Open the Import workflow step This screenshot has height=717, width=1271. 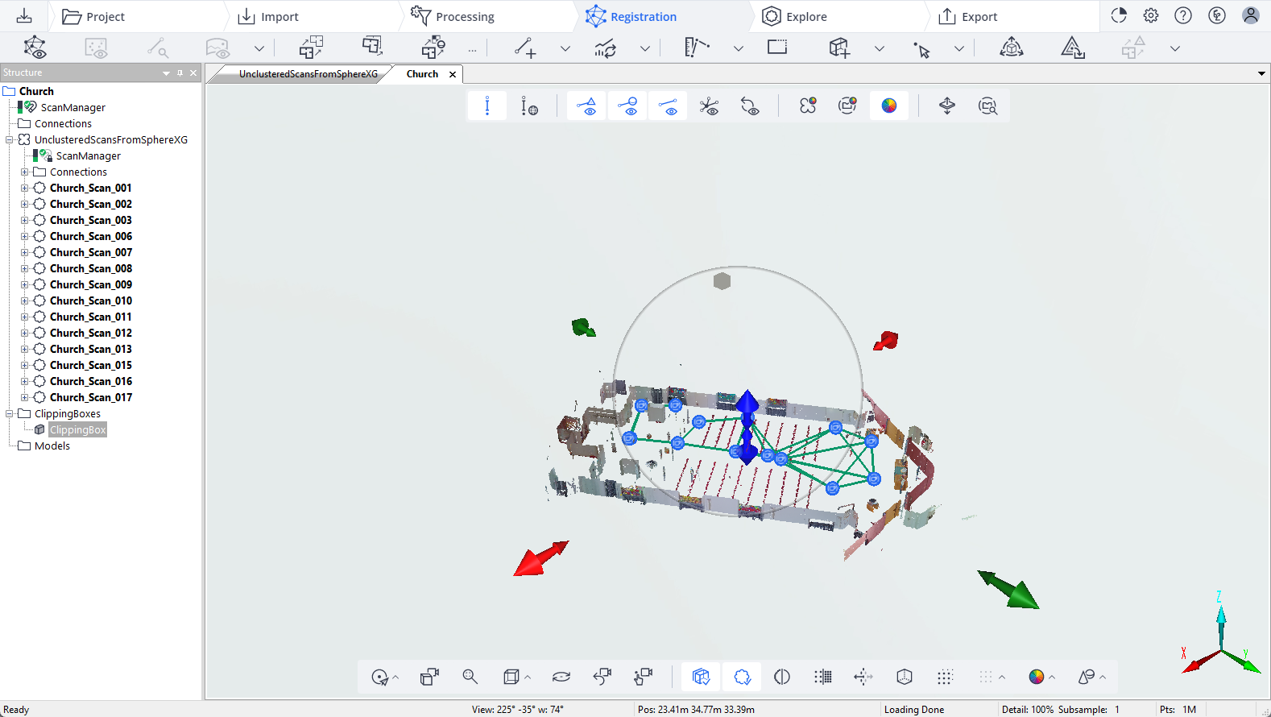coord(268,16)
